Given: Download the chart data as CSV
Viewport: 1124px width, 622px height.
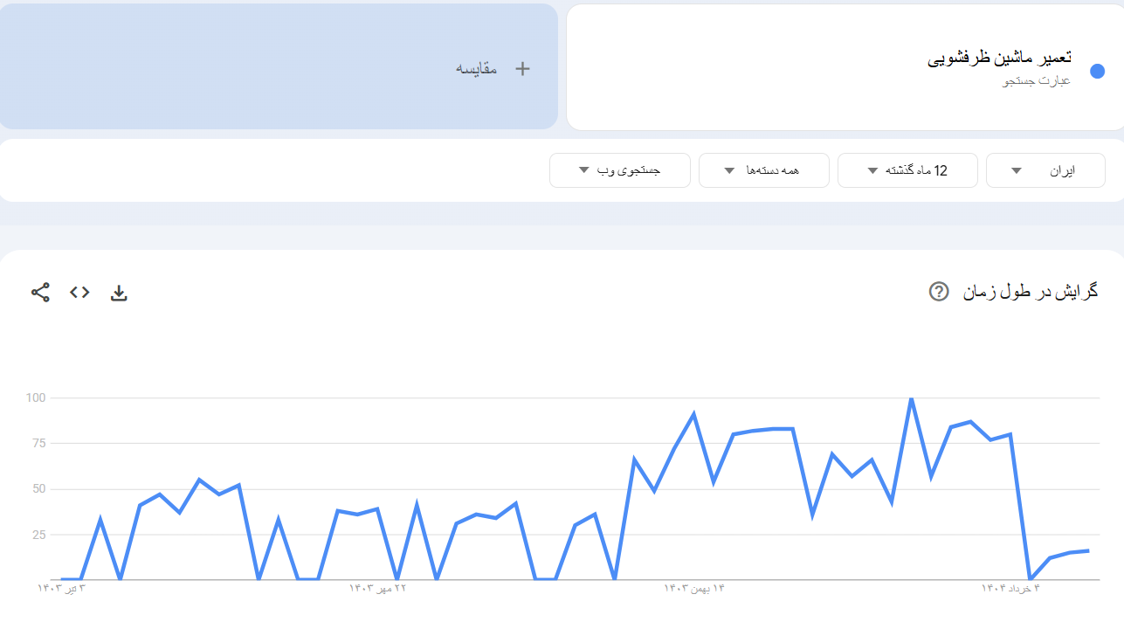Looking at the screenshot, I should click(119, 293).
